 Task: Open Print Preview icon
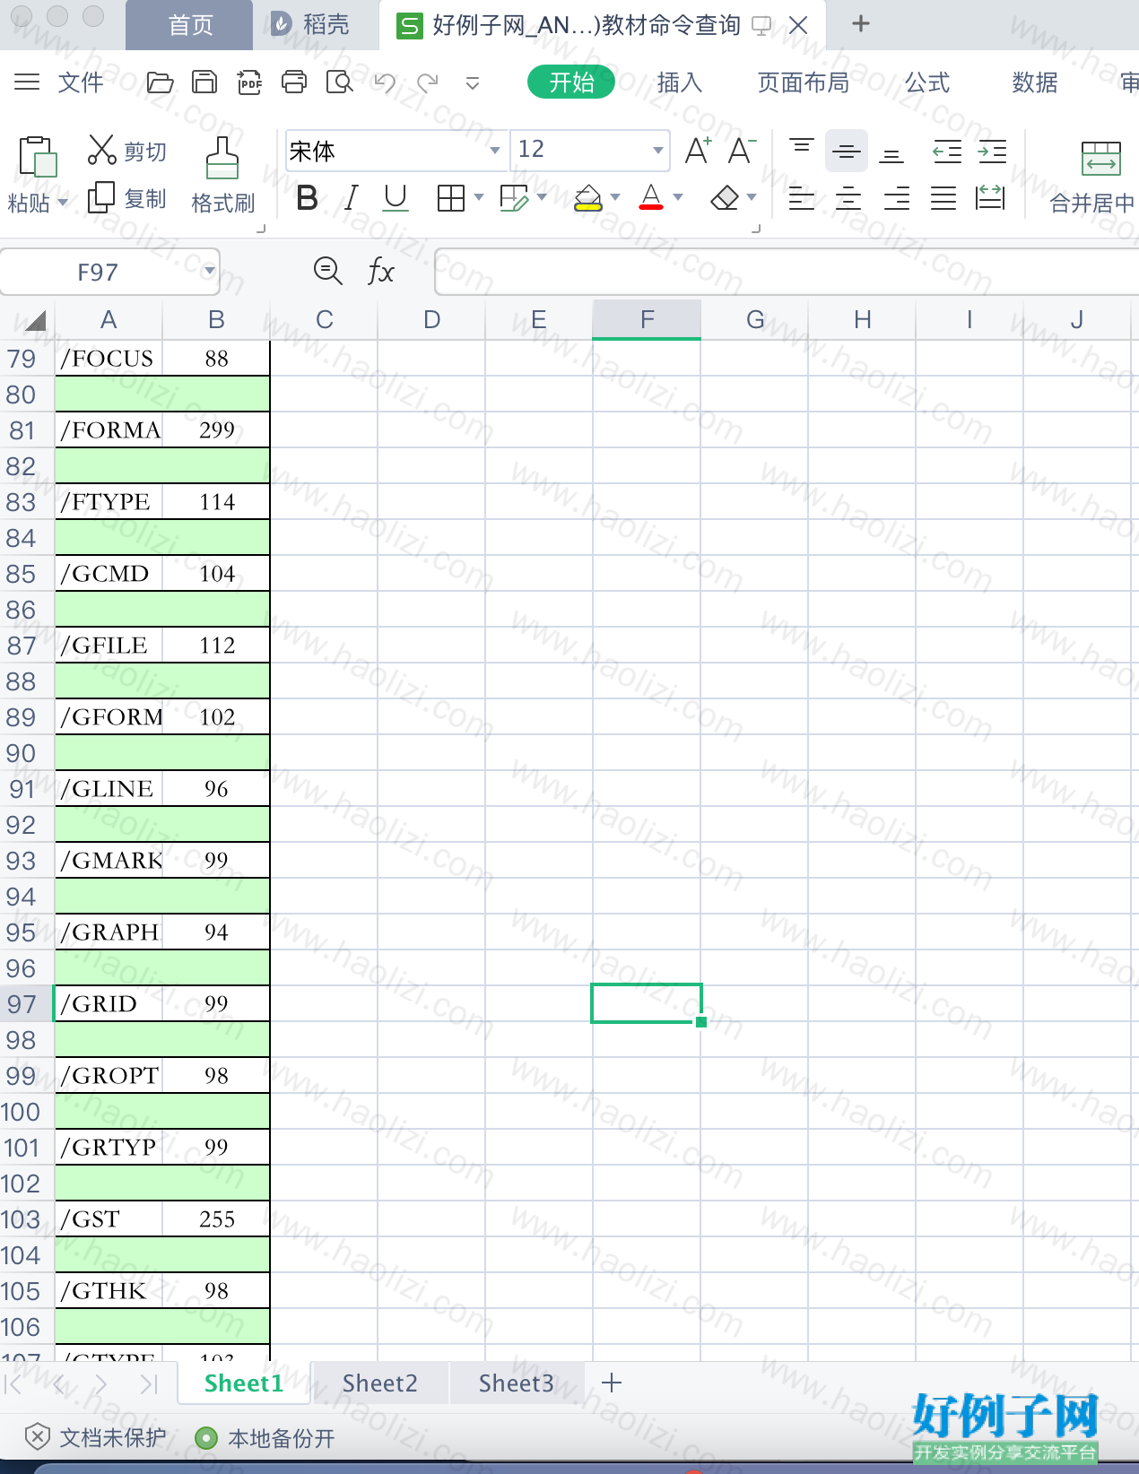(339, 82)
